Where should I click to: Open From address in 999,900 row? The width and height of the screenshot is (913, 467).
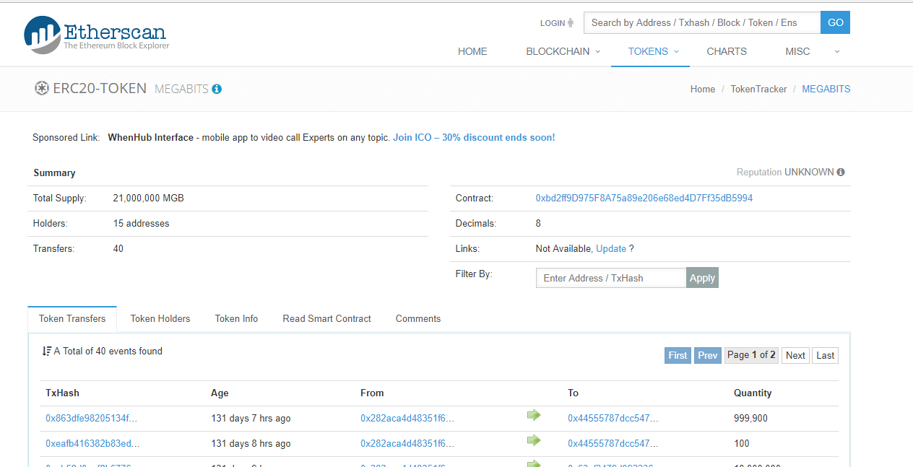(x=407, y=418)
